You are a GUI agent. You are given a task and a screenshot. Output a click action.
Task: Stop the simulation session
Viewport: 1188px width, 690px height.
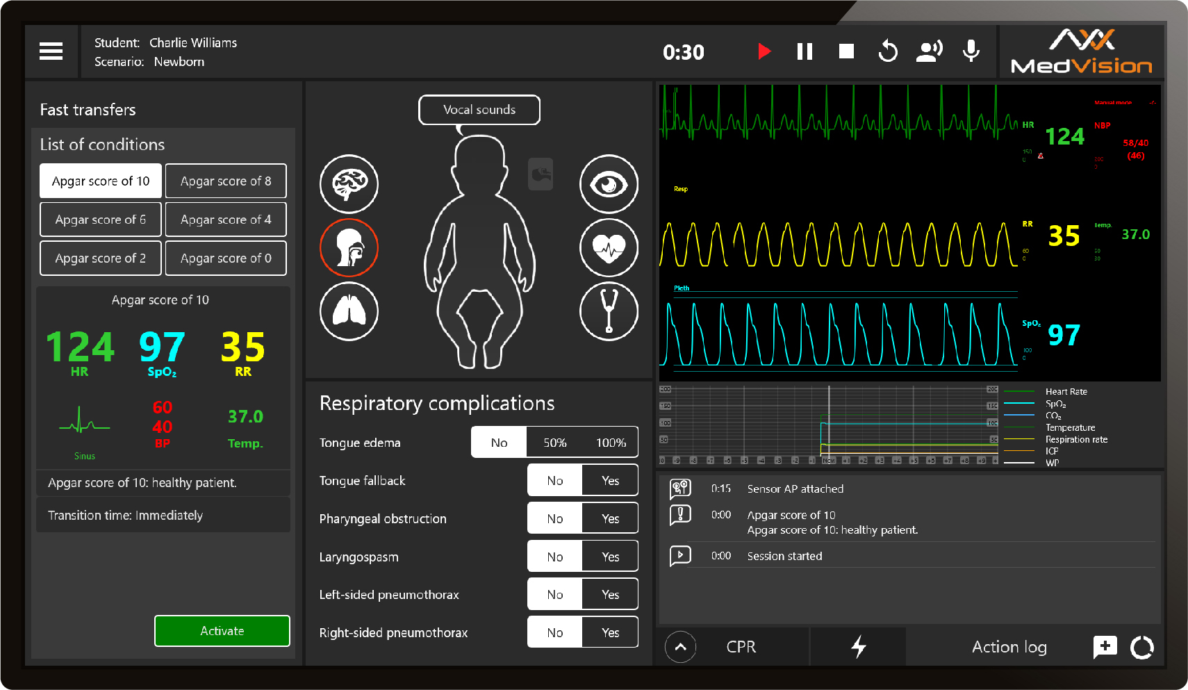846,51
